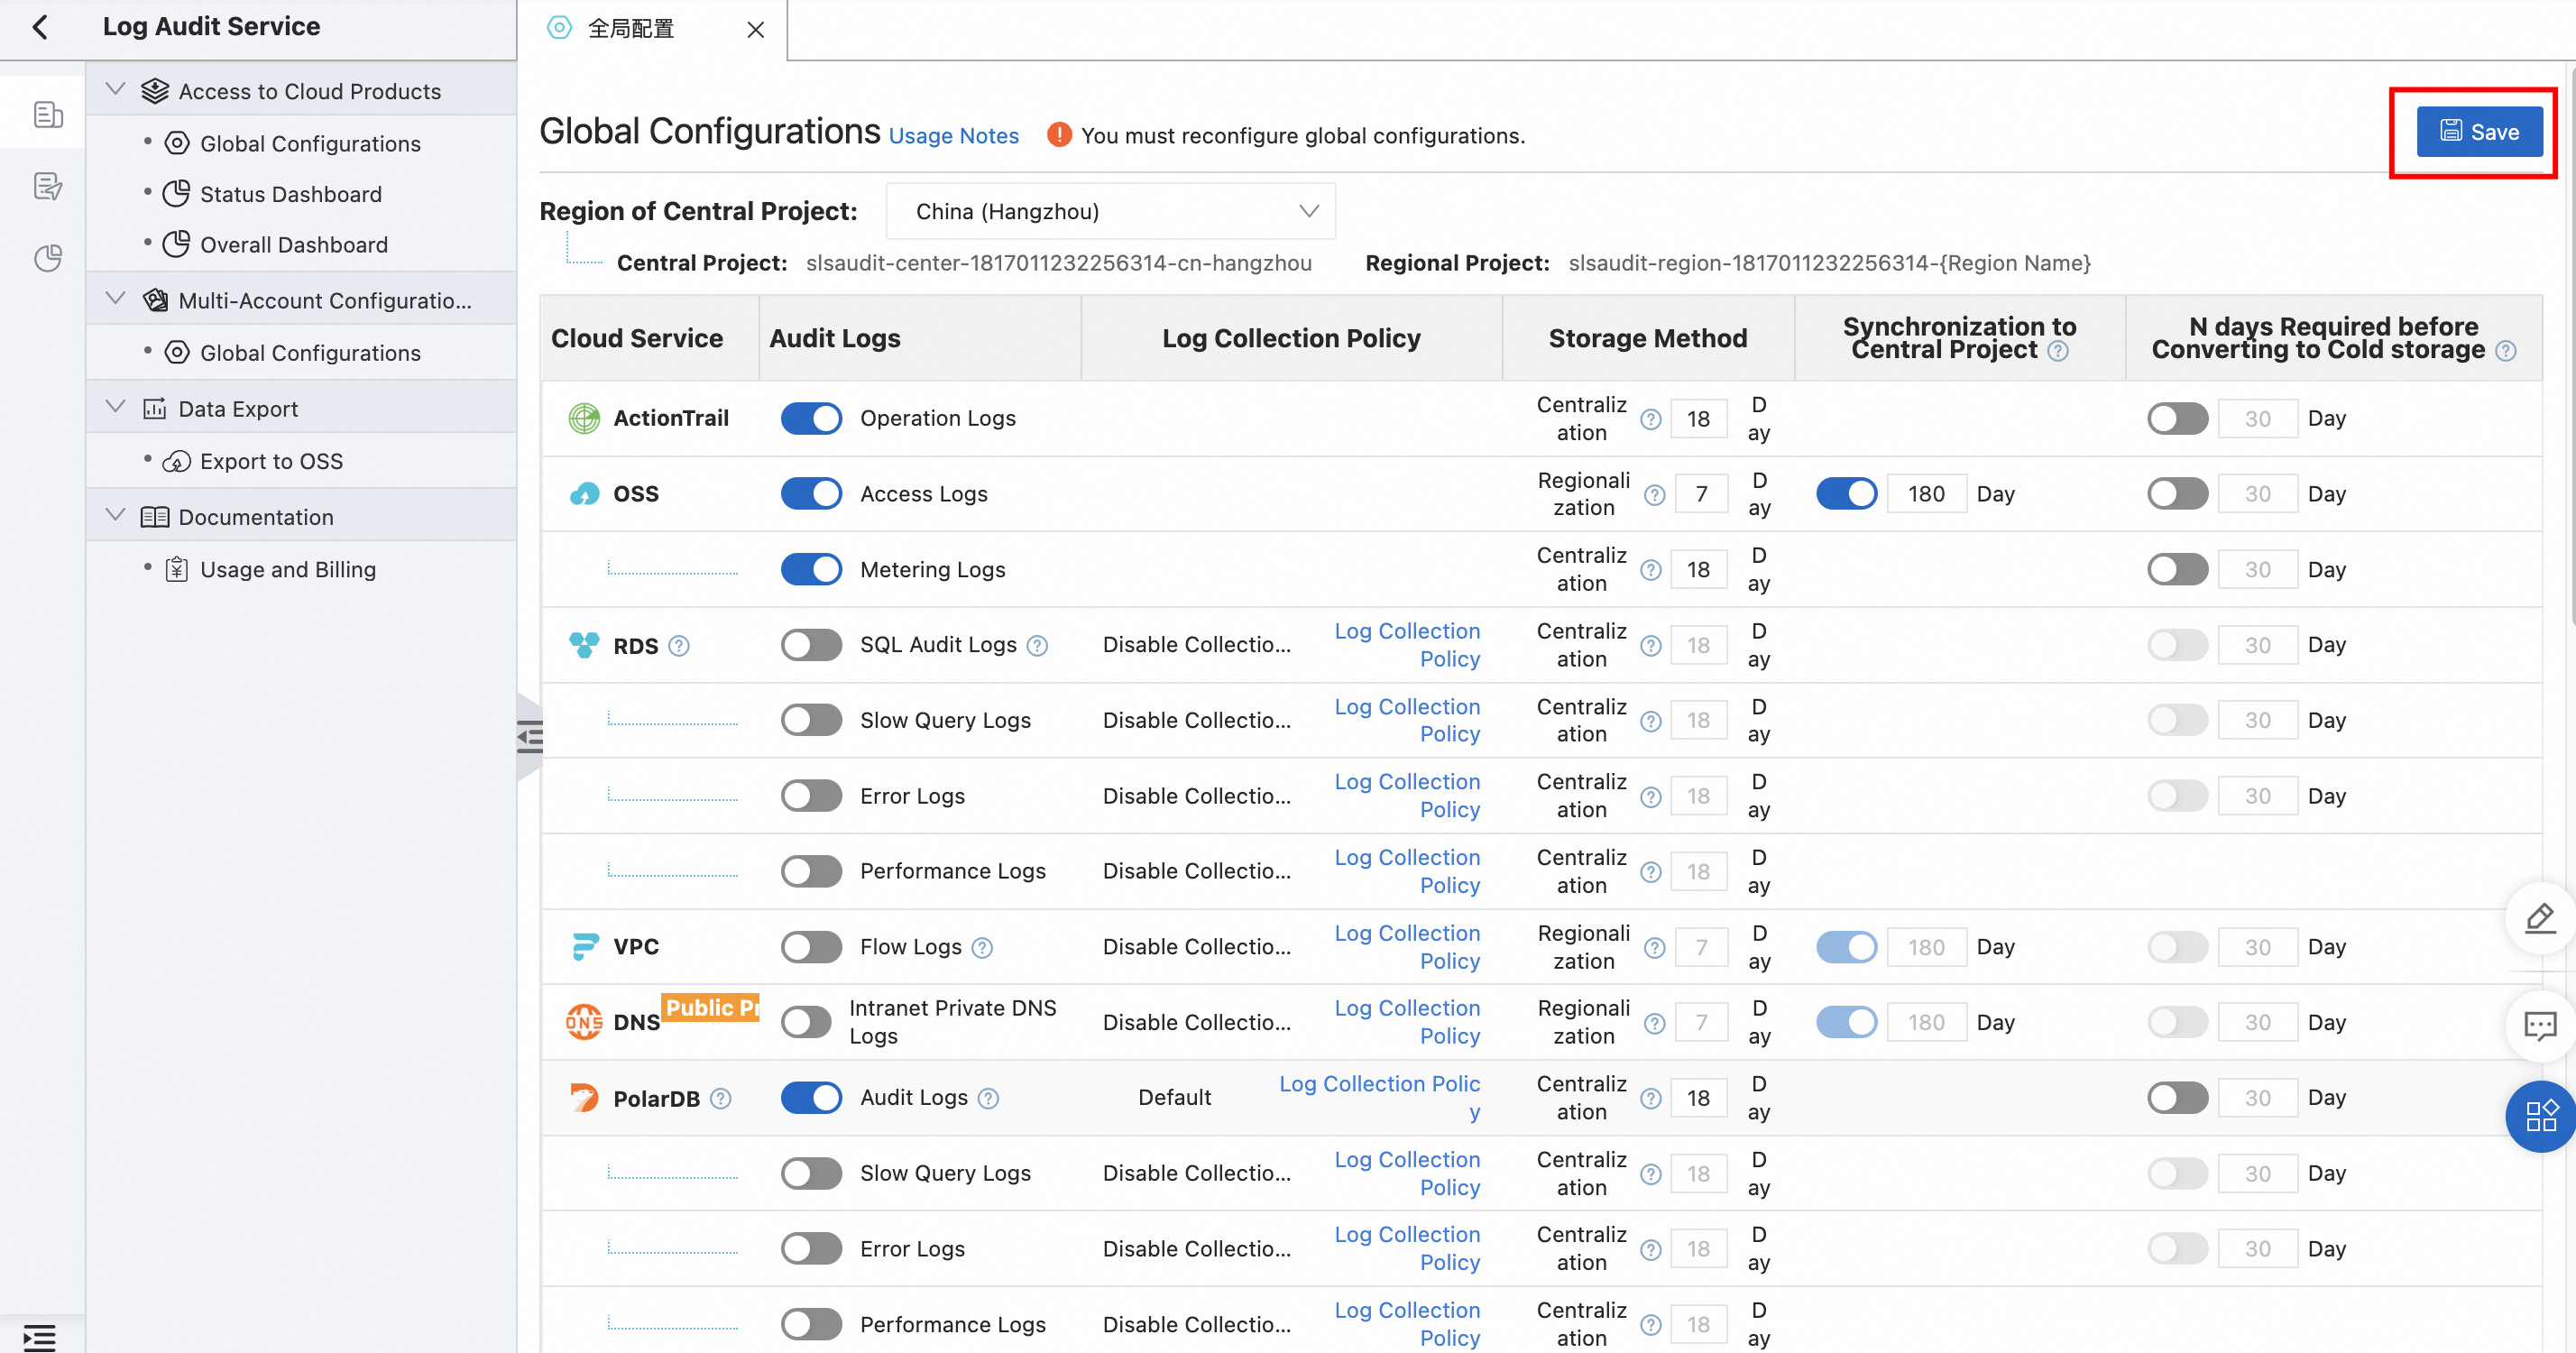
Task: Collapse Access to Cloud Products section
Action: [116, 90]
